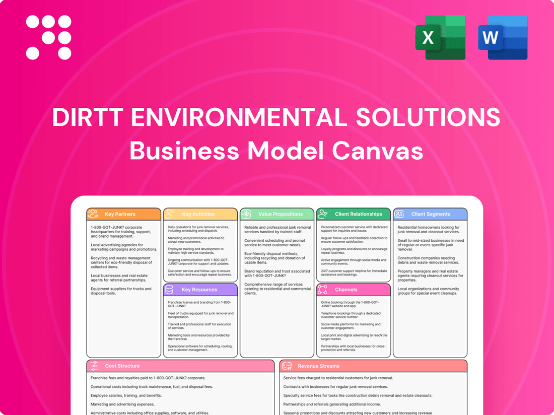Click the Revenue Streams header icon
The image size is (554, 415).
(287, 366)
